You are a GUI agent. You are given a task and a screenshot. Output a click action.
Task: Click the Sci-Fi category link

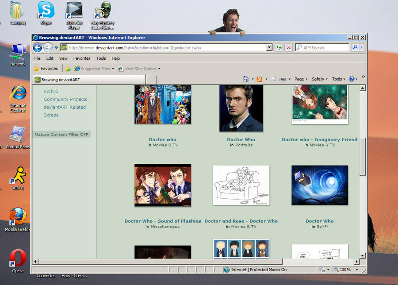click(x=322, y=227)
